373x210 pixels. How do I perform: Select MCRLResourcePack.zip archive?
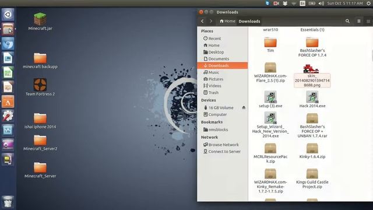click(x=270, y=153)
